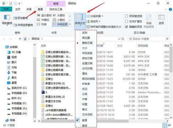The height and width of the screenshot is (128, 173).
Task: Choose 小图标 small icons layout
Action: [x=59, y=20]
